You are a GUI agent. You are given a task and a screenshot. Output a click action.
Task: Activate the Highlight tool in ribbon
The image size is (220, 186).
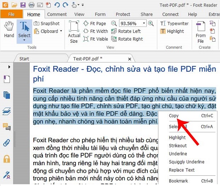[x=172, y=31]
